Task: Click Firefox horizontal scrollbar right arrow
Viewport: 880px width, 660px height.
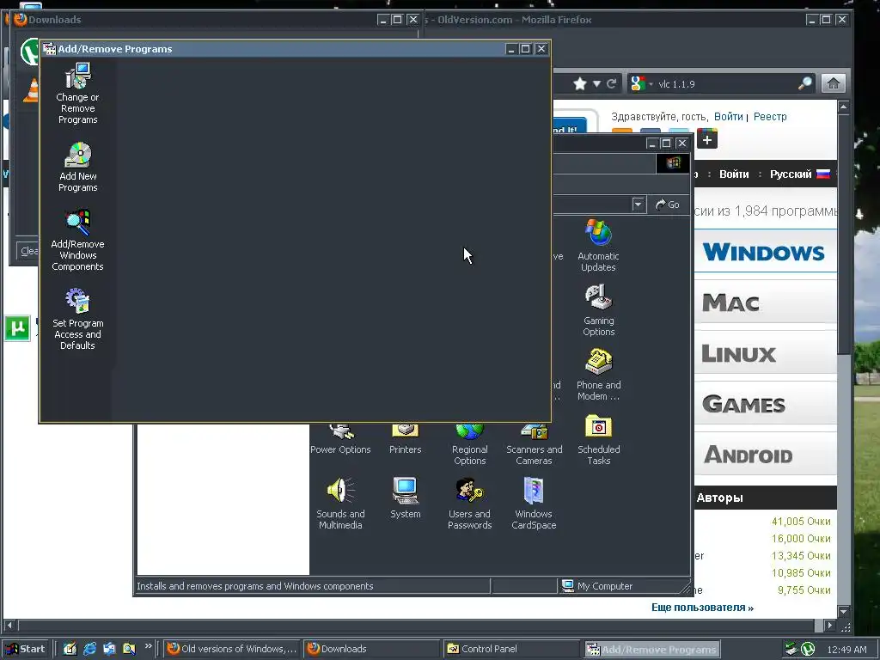Action: tap(830, 625)
